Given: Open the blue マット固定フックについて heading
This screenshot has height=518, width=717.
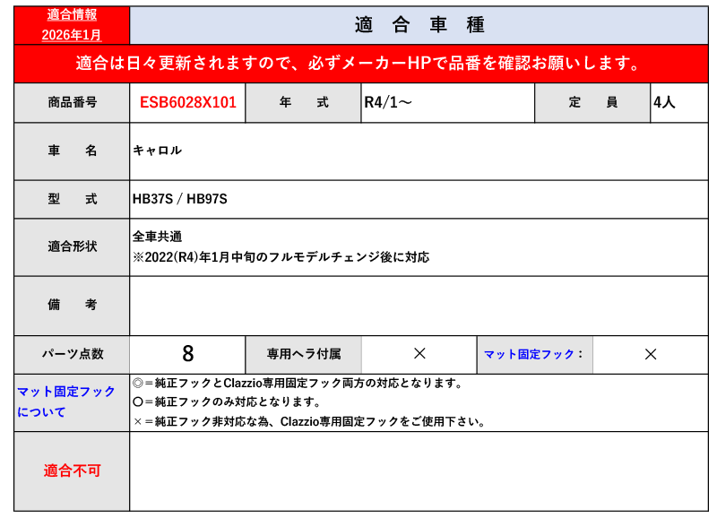Looking at the screenshot, I should pyautogui.click(x=66, y=401).
